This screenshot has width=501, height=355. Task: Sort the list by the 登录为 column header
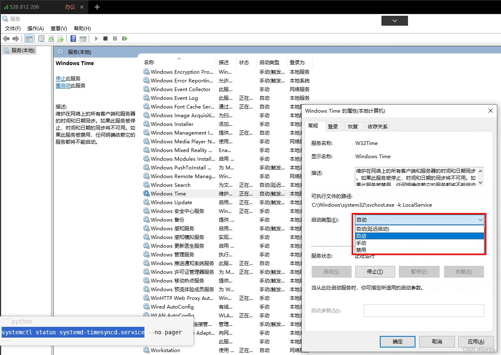tap(299, 62)
